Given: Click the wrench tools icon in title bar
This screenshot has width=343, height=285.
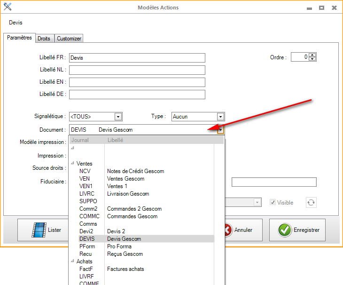Looking at the screenshot, I should click(8, 8).
